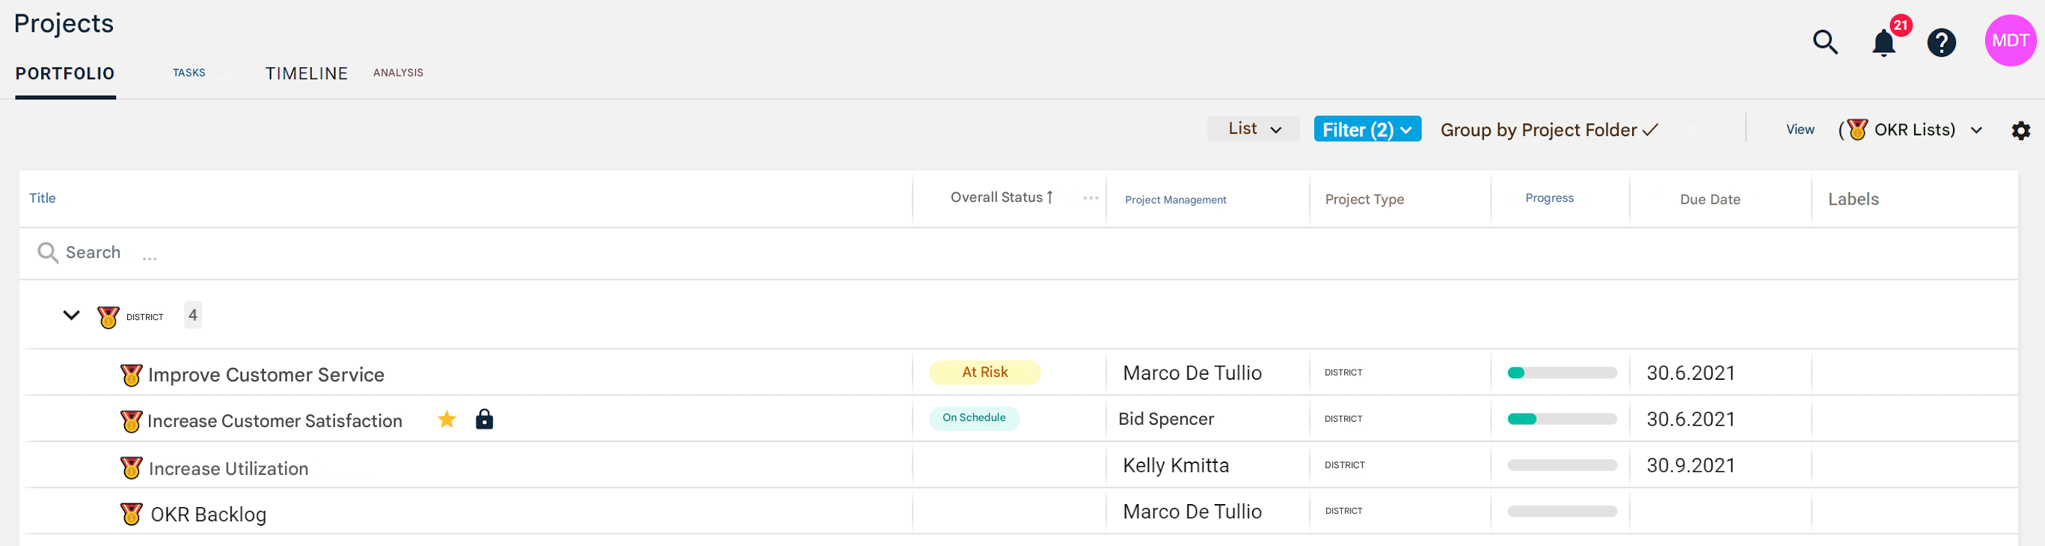Click the At Risk status badge
The height and width of the screenshot is (546, 2045).
pyautogui.click(x=984, y=372)
